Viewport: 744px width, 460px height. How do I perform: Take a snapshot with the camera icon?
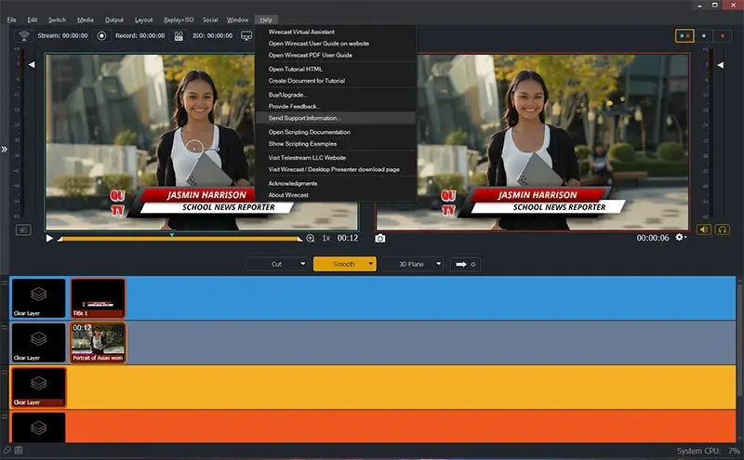(380, 238)
